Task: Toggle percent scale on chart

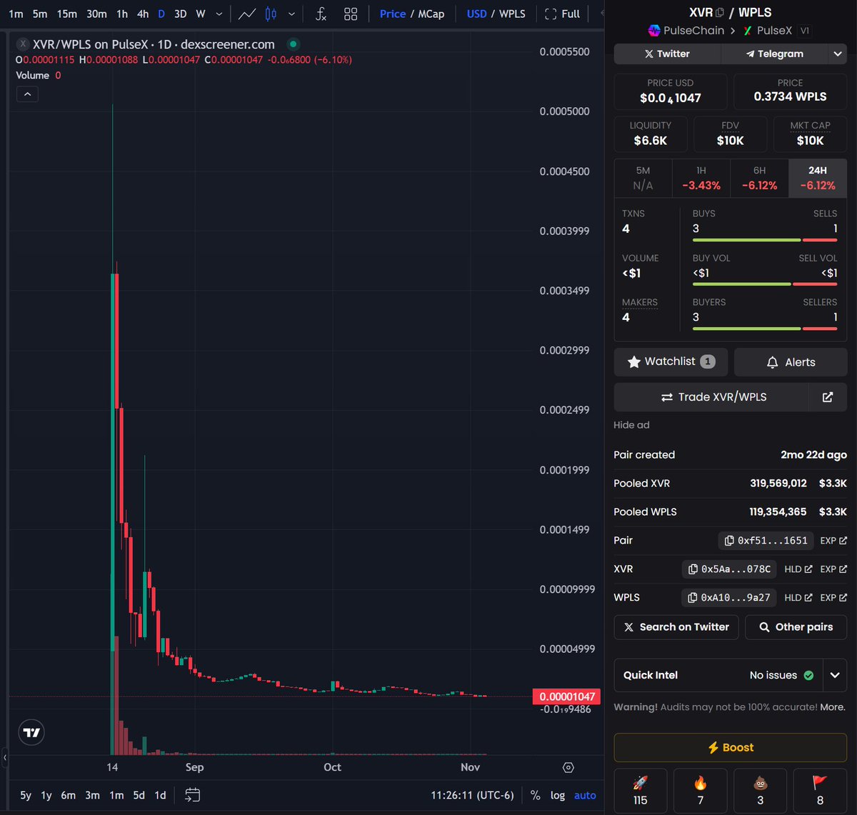Action: [536, 795]
